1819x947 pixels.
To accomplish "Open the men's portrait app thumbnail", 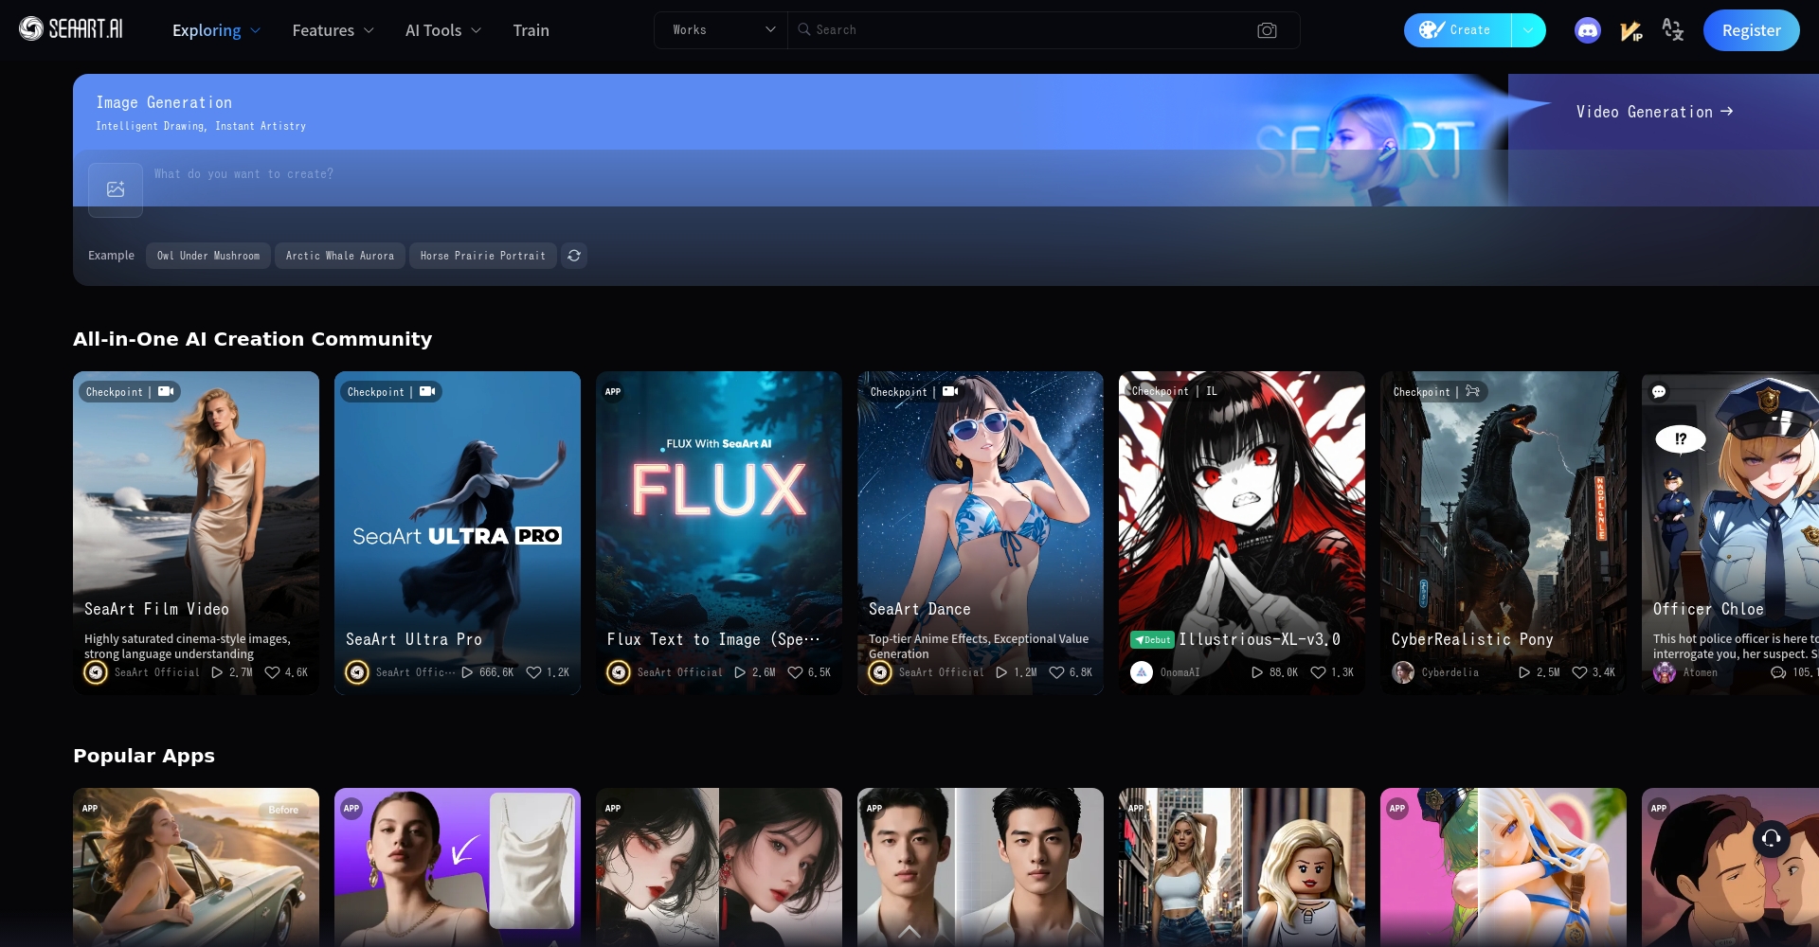I will (981, 867).
